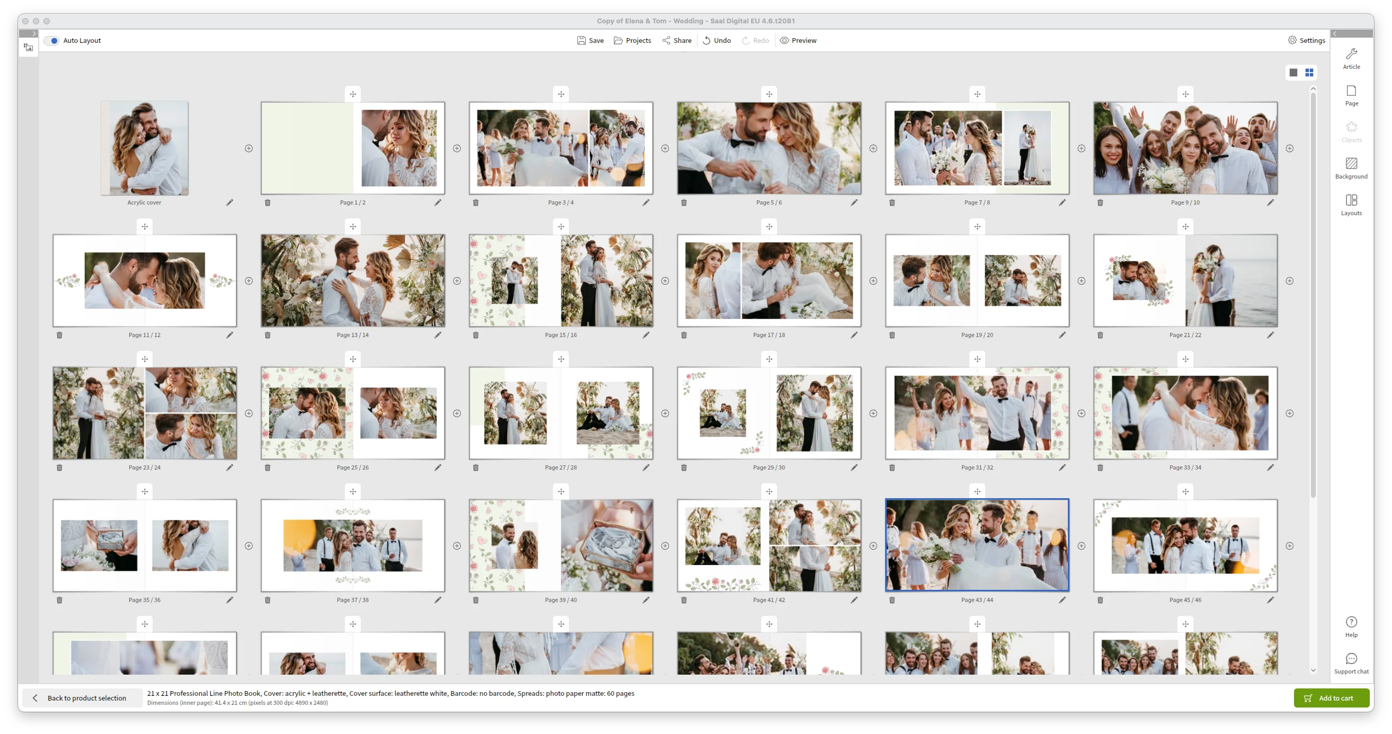Expand the left image panel
1392x734 pixels.
[33, 33]
